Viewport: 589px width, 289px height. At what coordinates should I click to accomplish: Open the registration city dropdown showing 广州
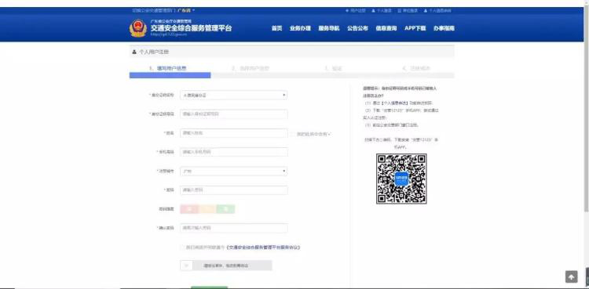pos(234,172)
